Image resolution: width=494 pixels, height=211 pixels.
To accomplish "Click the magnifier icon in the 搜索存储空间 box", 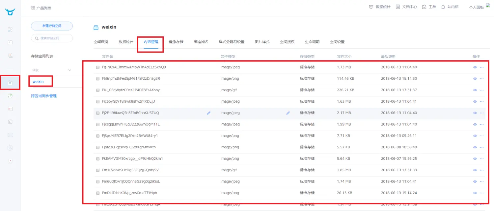I will pos(36,38).
